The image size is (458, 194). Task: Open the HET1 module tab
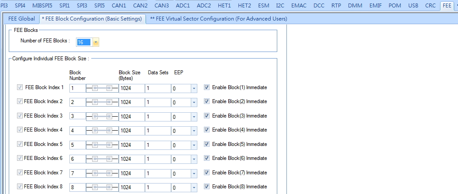point(224,5)
